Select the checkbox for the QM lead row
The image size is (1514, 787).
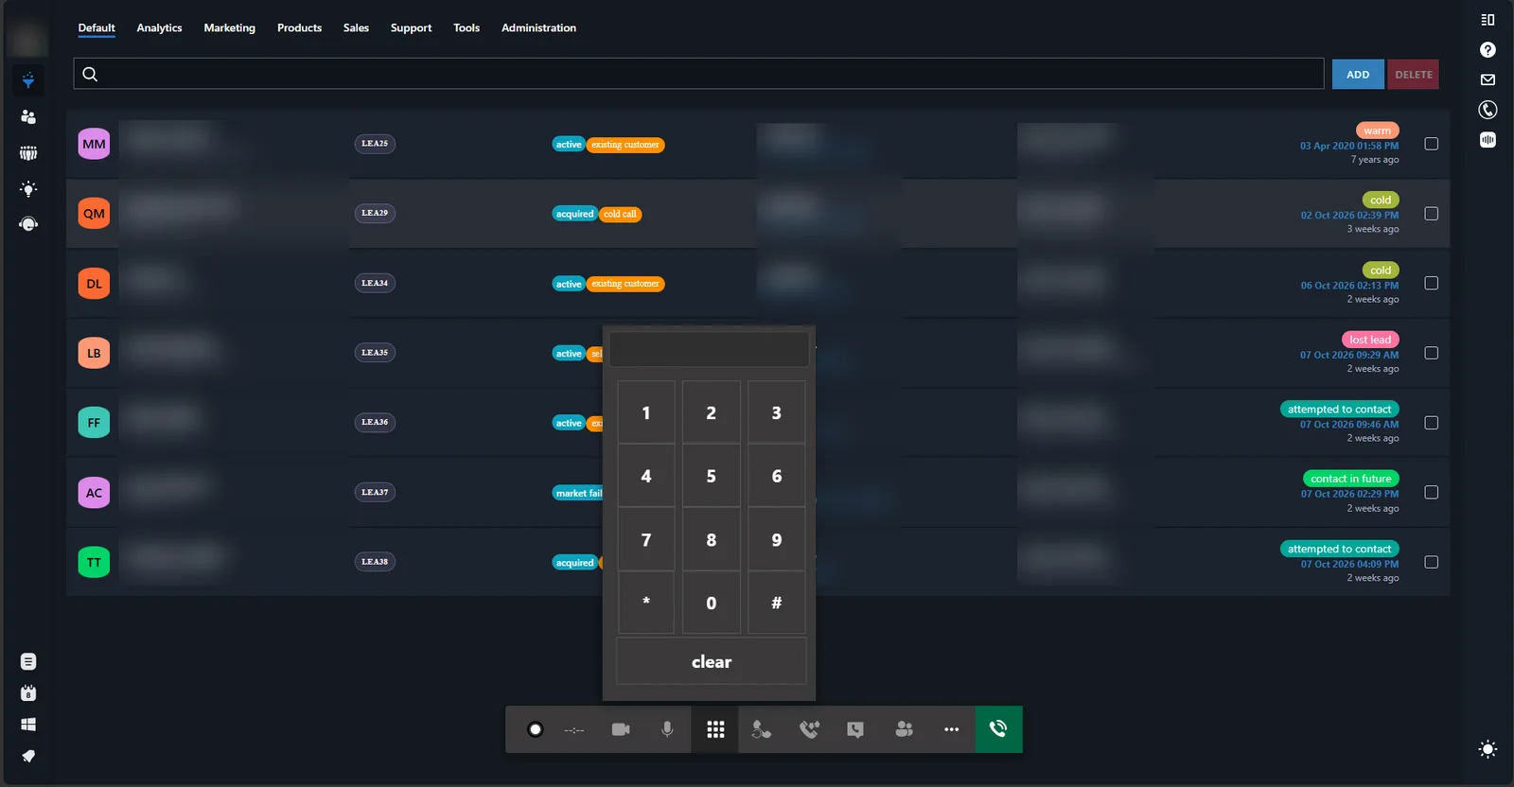(x=1431, y=214)
